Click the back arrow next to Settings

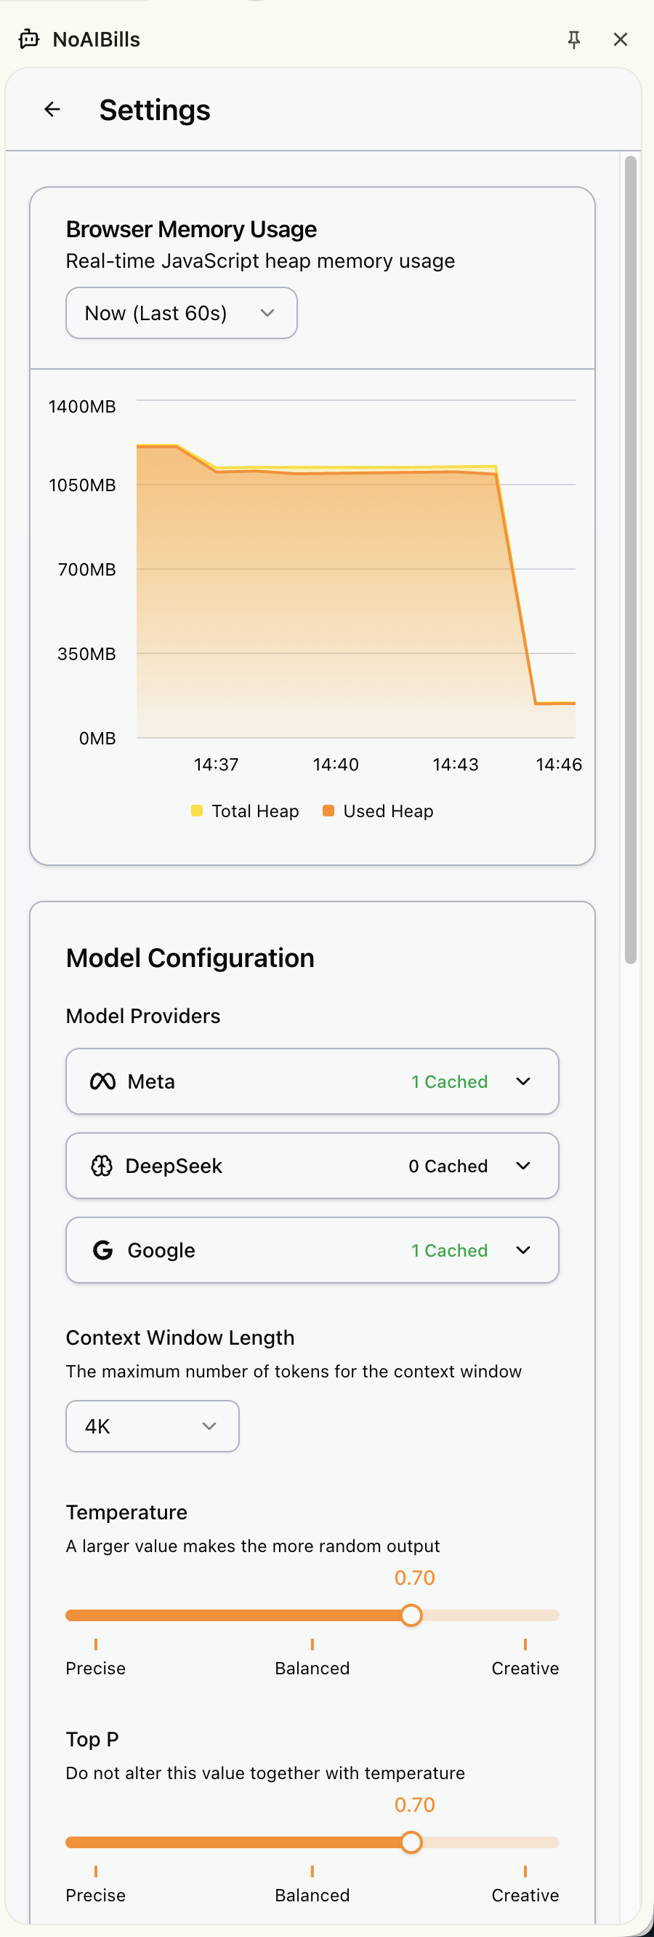52,110
